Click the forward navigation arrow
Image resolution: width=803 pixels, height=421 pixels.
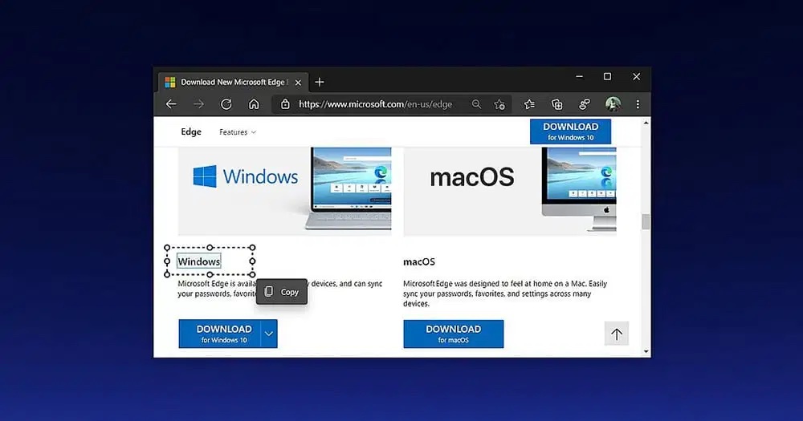pyautogui.click(x=198, y=104)
